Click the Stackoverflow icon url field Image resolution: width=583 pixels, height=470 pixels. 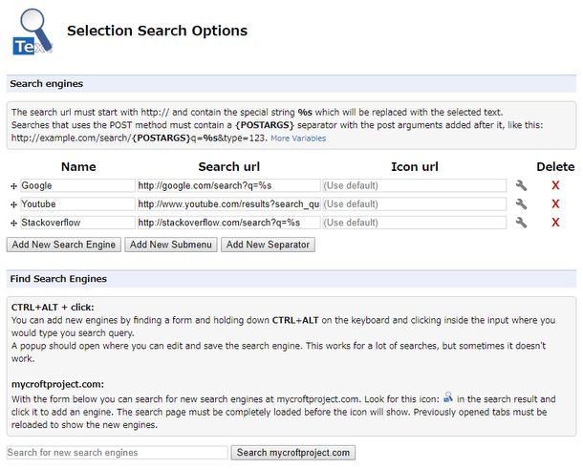click(415, 223)
